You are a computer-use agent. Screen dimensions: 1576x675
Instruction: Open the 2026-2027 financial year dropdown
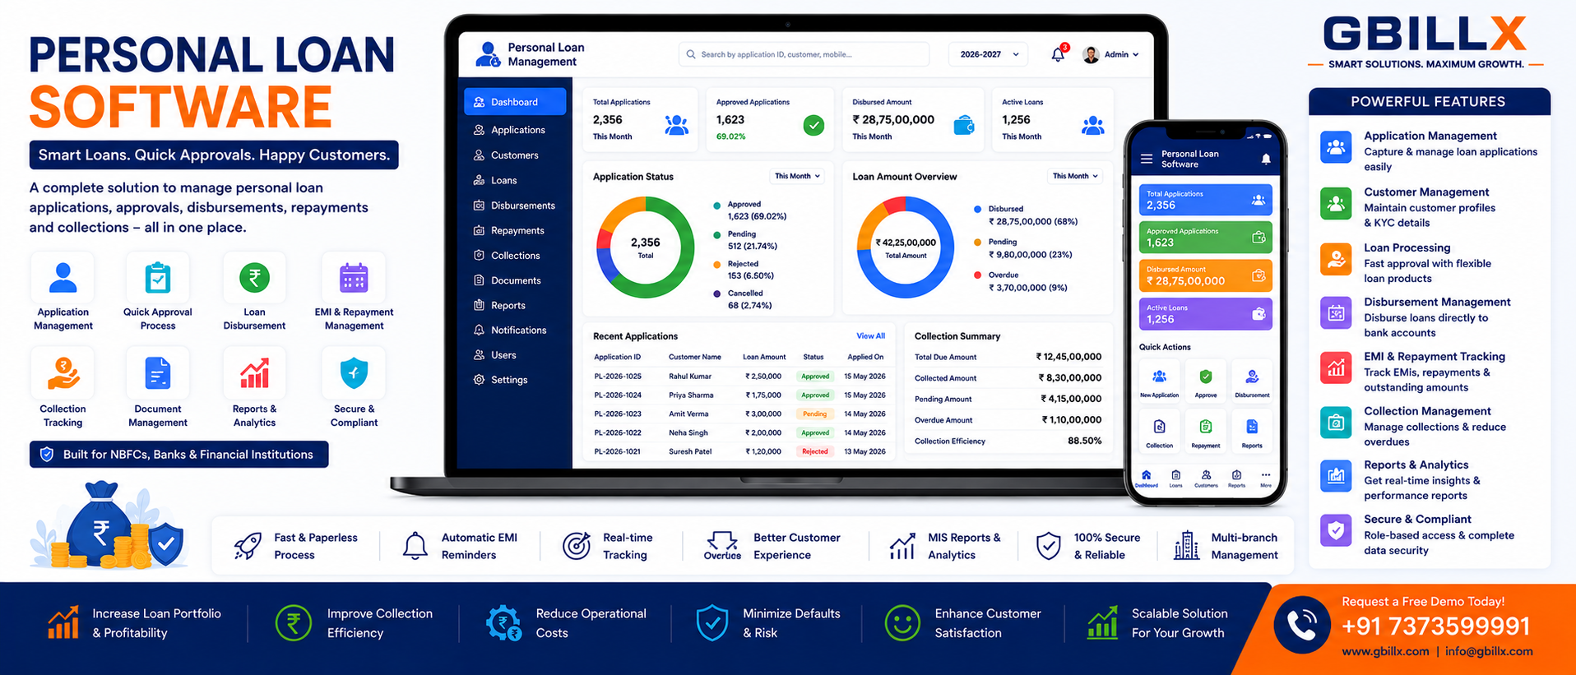tap(989, 54)
